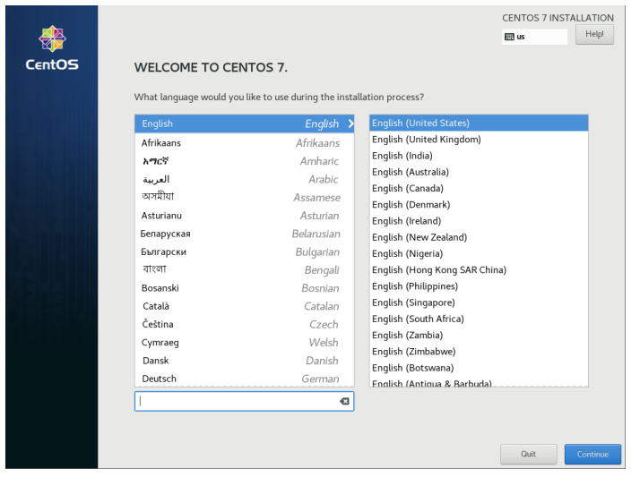This screenshot has width=640, height=477.
Task: Expand the English language arrow chevron
Action: 350,124
